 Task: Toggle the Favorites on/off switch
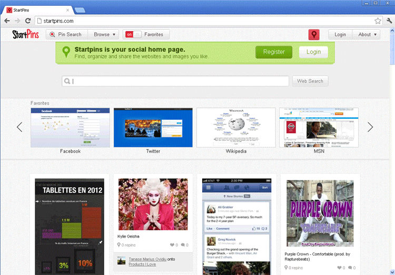click(x=133, y=35)
